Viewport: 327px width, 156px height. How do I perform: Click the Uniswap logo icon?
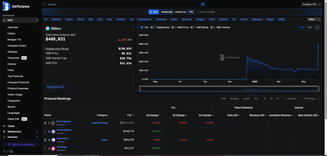tap(53, 148)
